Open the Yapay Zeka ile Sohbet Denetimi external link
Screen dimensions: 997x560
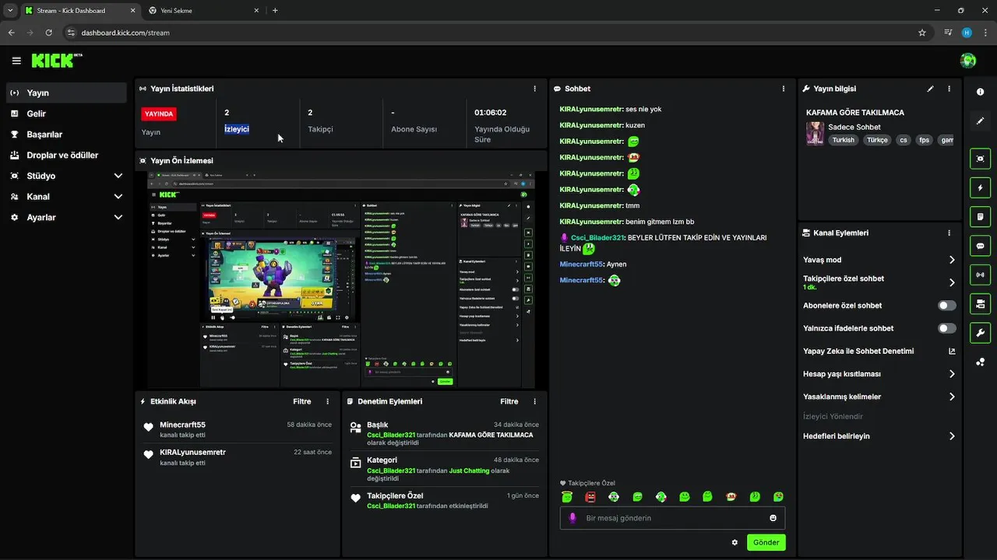pyautogui.click(x=952, y=351)
